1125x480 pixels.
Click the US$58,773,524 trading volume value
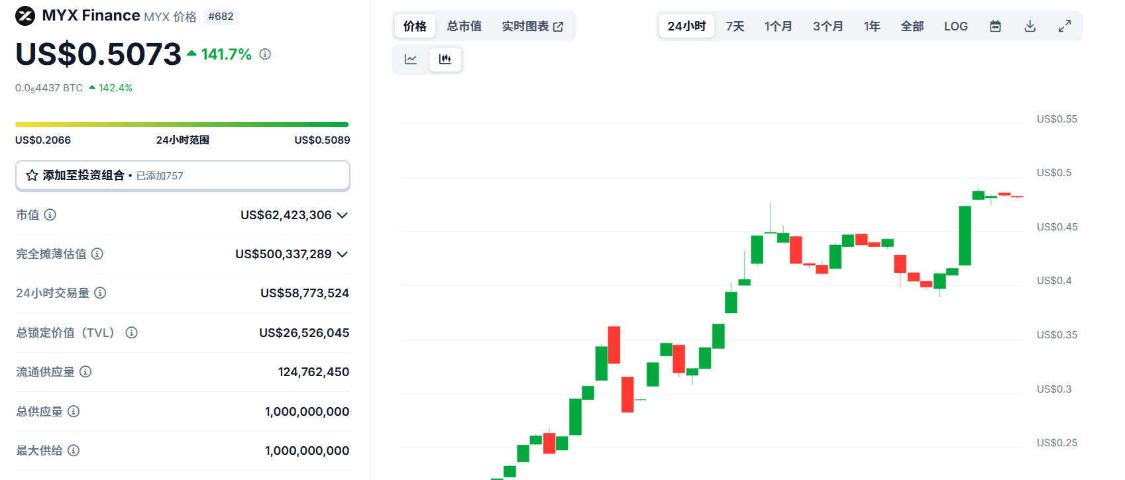tap(305, 293)
